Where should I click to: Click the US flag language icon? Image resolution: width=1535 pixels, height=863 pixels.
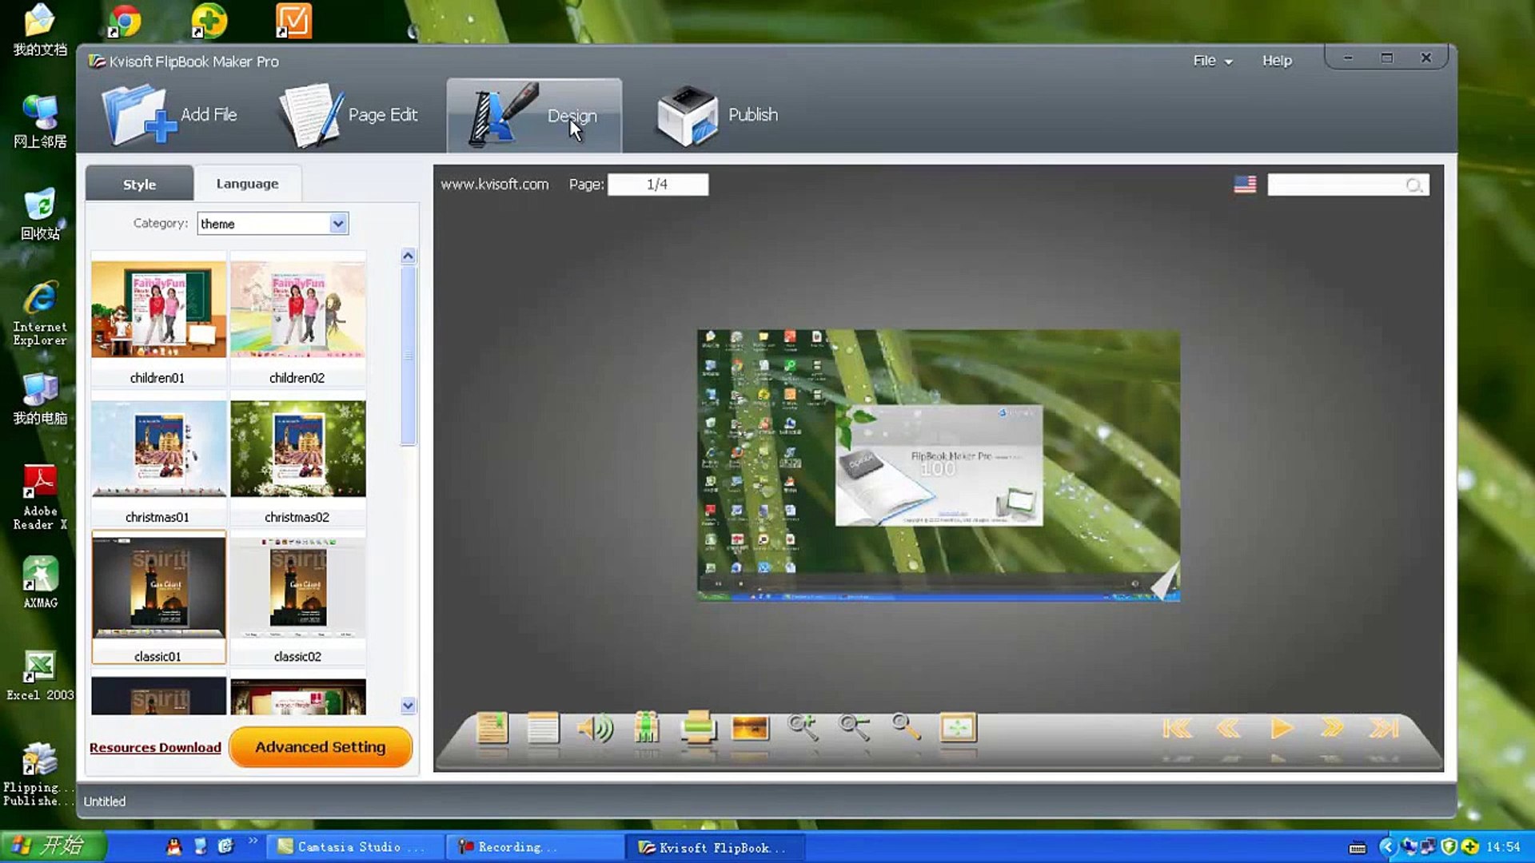1245,185
